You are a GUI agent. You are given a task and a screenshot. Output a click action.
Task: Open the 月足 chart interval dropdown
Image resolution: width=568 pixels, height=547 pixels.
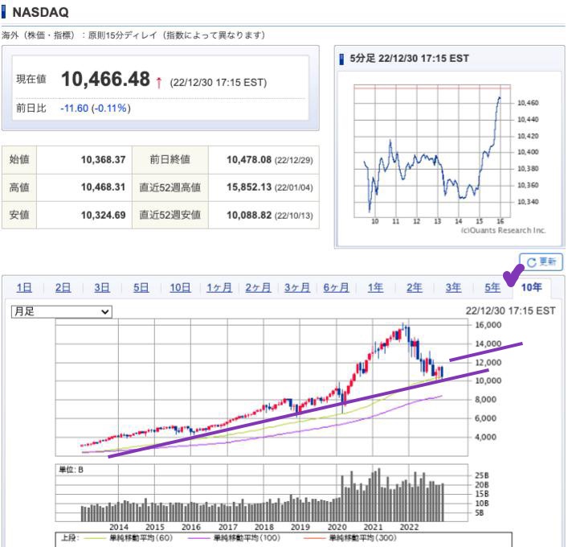pyautogui.click(x=62, y=311)
